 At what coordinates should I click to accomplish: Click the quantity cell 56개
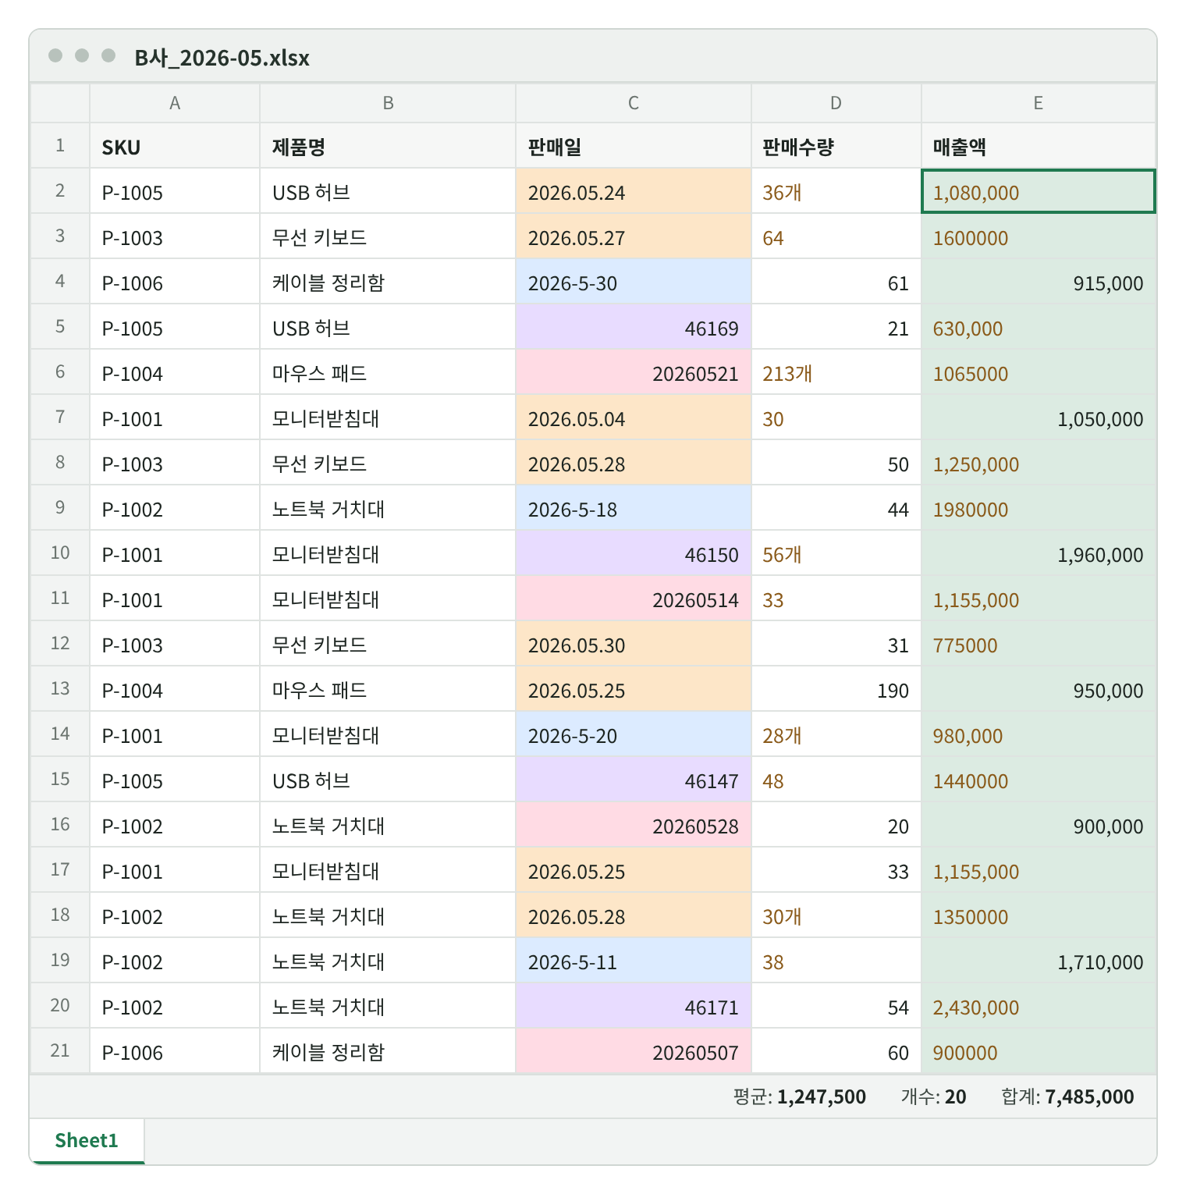836,553
